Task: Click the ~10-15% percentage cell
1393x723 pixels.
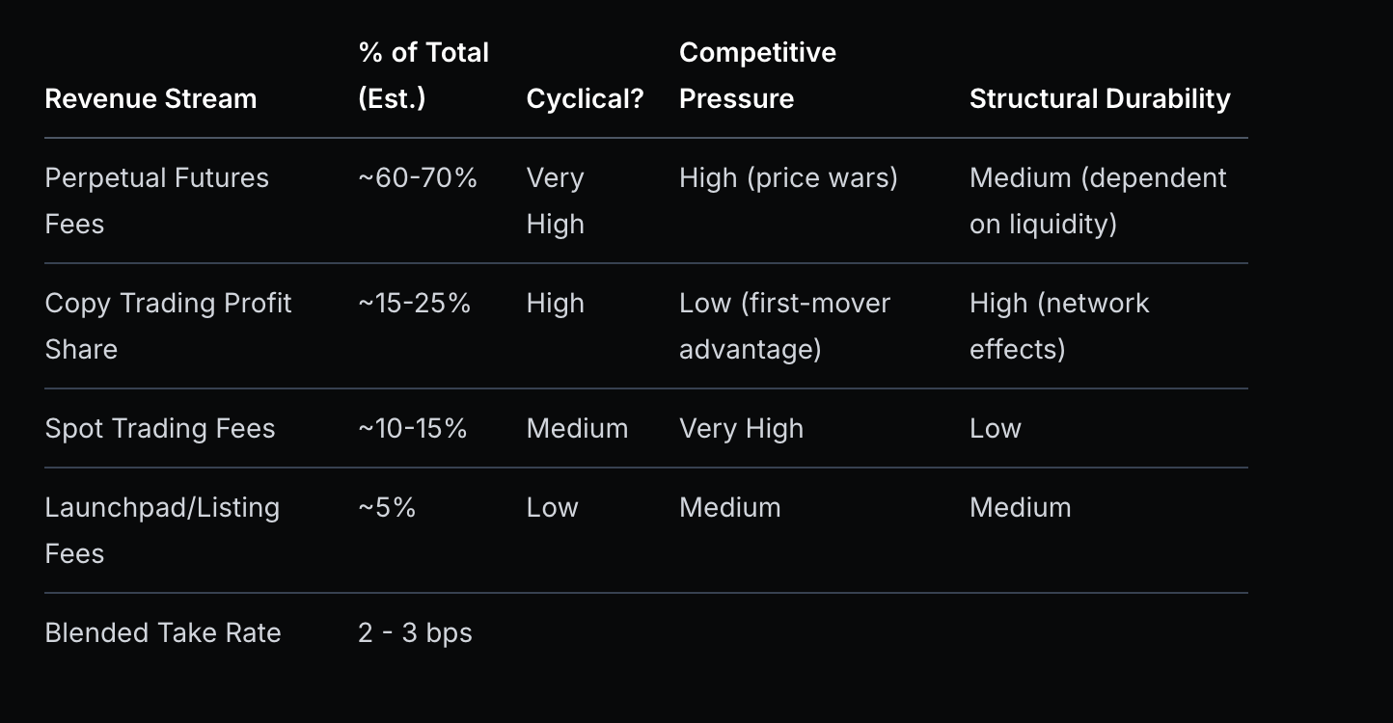Action: pos(412,428)
